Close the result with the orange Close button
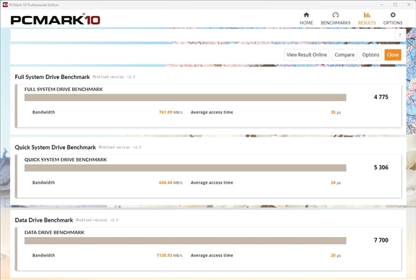The width and height of the screenshot is (416, 280). 392,55
